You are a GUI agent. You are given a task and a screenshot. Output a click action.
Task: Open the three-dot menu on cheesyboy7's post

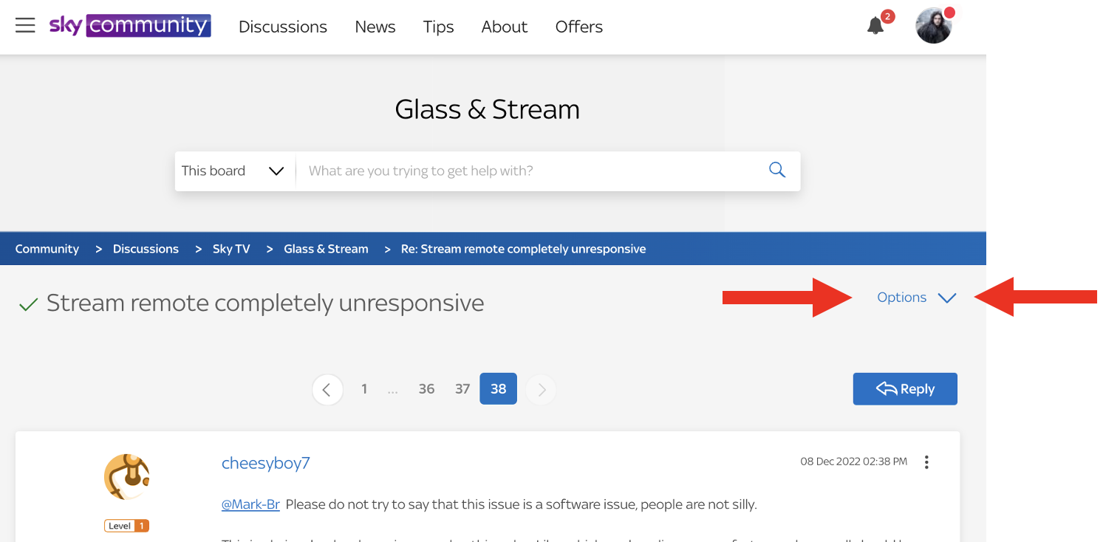pos(926,462)
